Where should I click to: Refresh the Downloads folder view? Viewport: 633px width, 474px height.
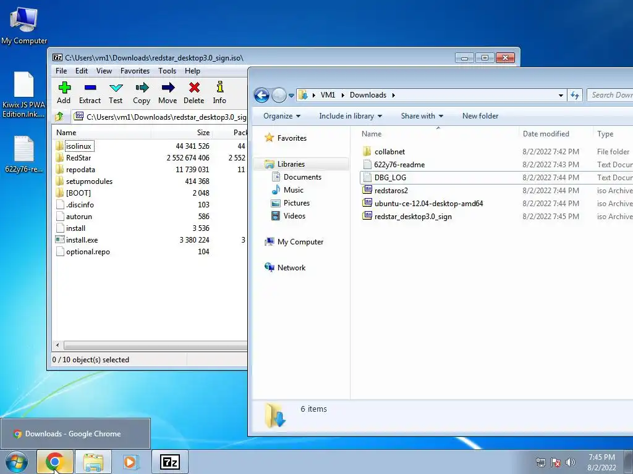[x=574, y=95]
